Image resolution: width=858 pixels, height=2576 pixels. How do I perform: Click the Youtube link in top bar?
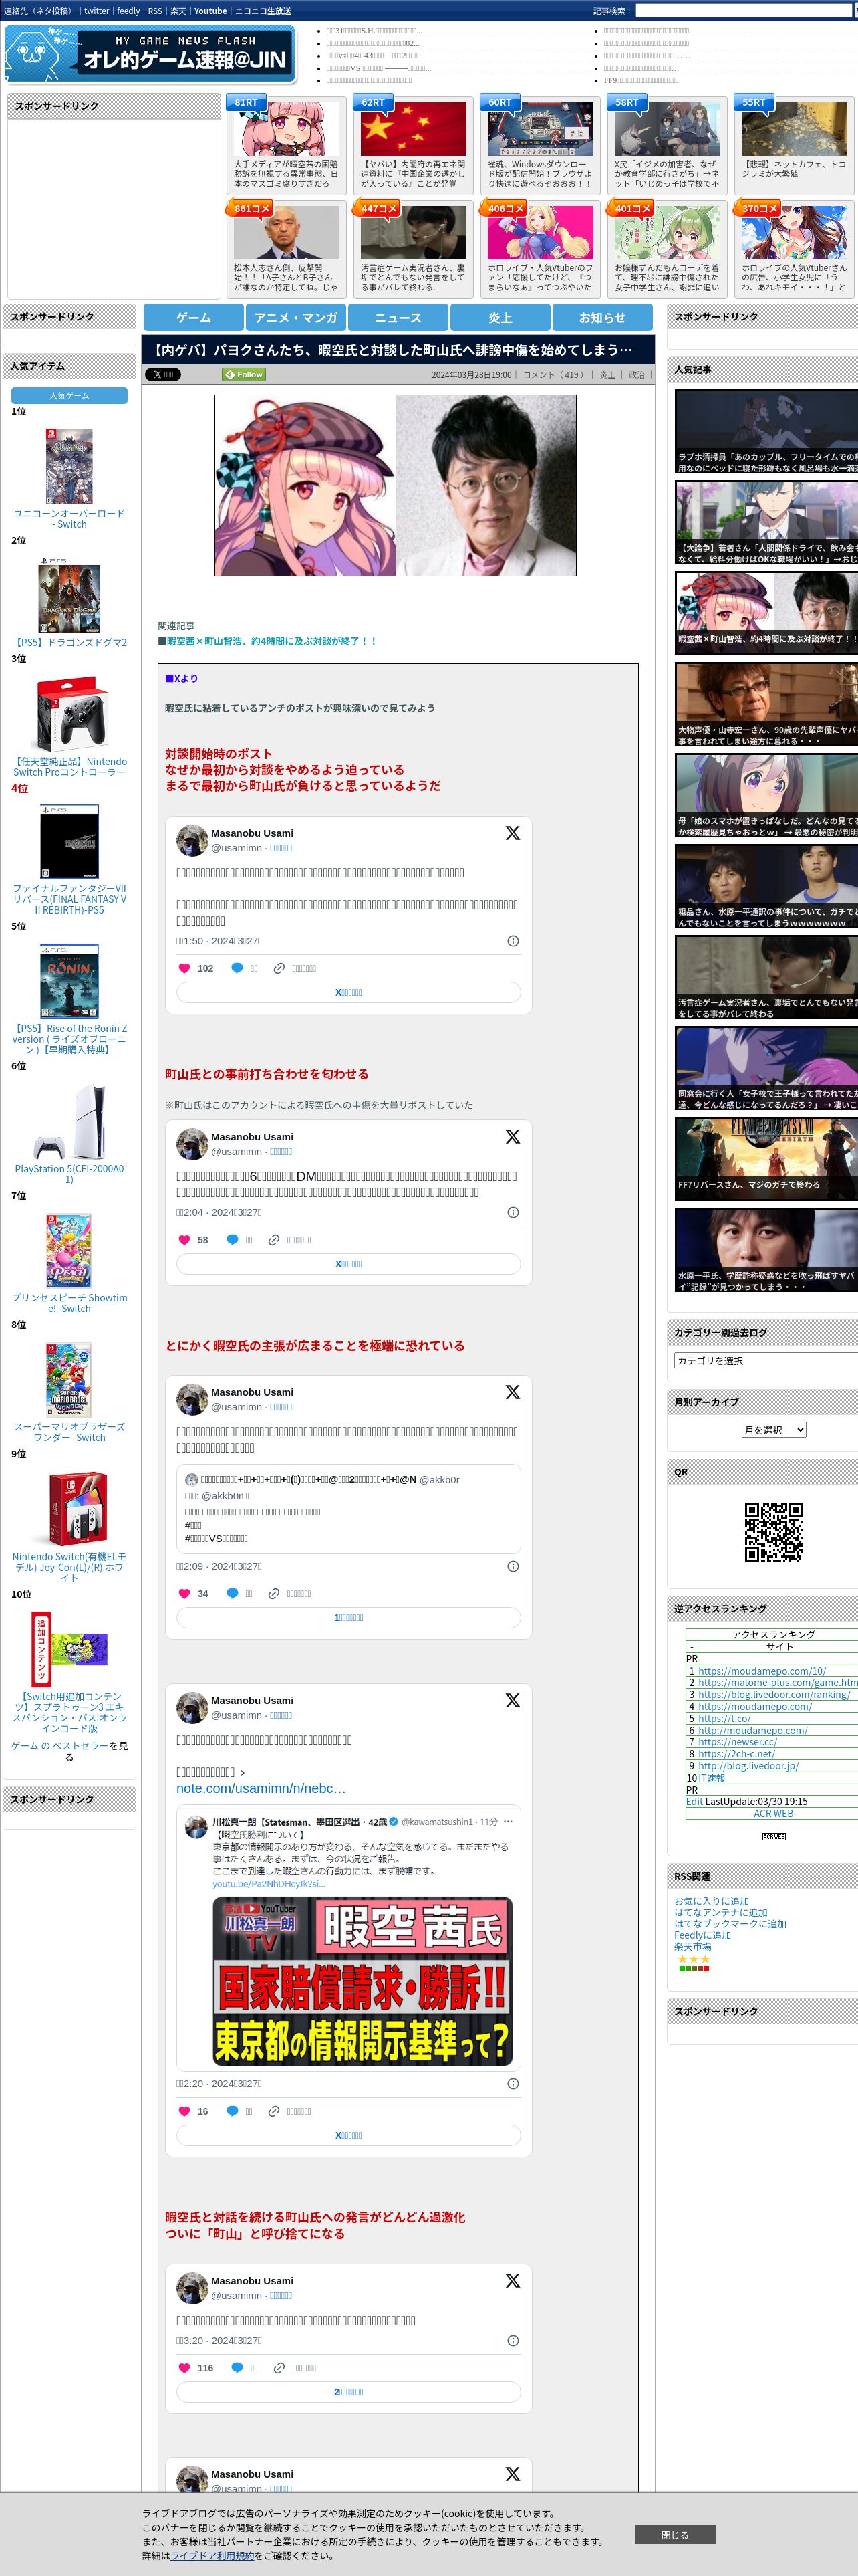(x=210, y=11)
